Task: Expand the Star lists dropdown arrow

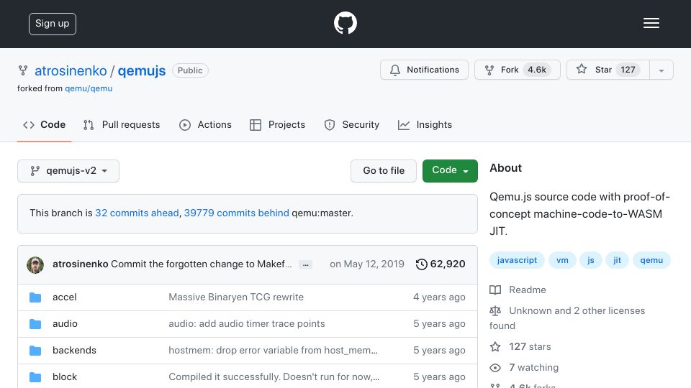Action: 661,70
